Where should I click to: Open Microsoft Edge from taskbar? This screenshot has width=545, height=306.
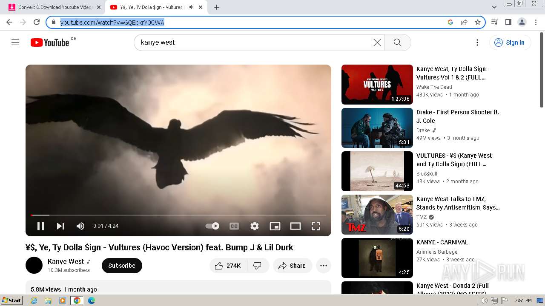[x=92, y=300]
